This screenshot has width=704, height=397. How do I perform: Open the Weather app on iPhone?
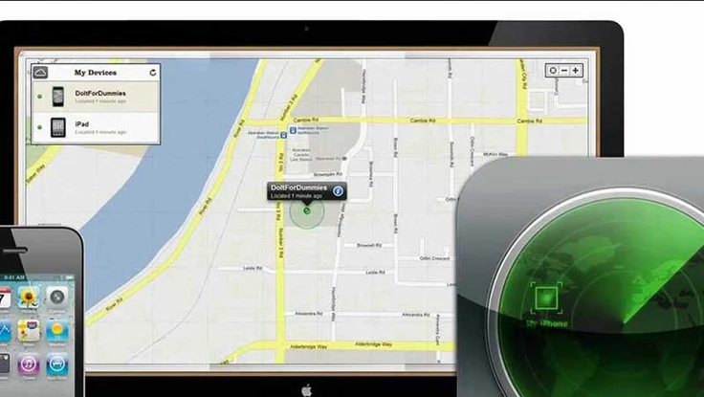click(x=58, y=331)
